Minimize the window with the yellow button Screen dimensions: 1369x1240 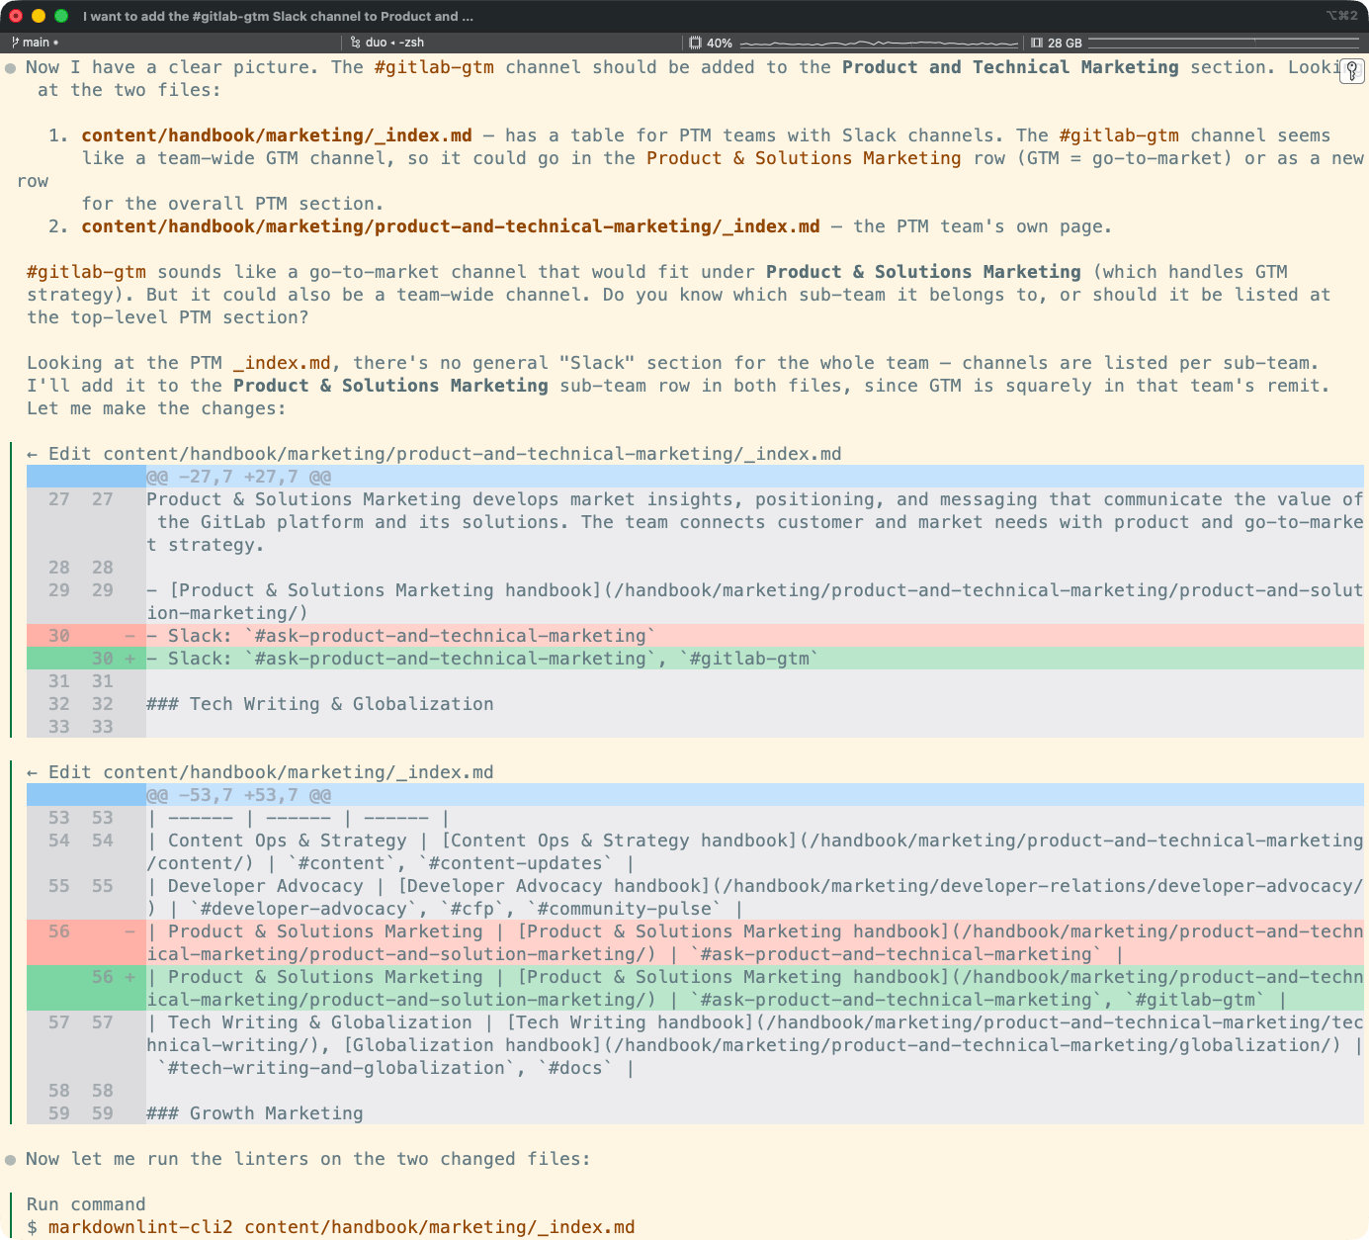39,16
